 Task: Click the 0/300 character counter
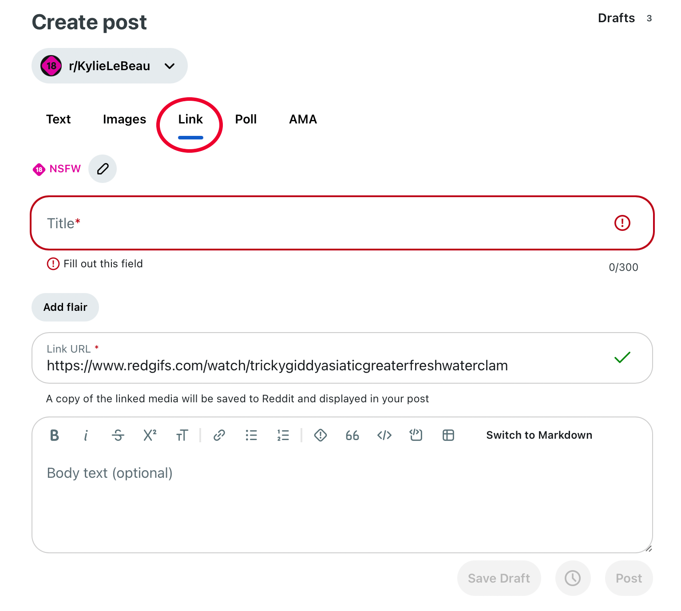(x=624, y=267)
